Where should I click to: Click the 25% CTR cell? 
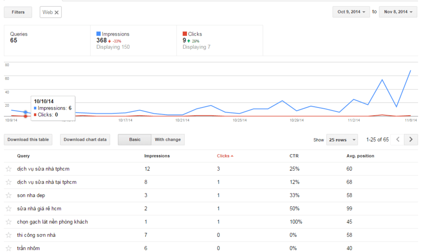tap(294, 169)
